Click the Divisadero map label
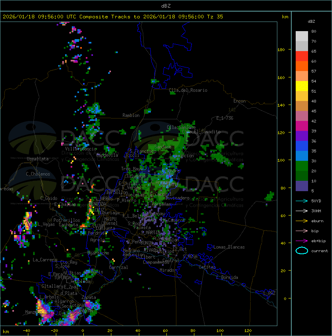 (177, 198)
